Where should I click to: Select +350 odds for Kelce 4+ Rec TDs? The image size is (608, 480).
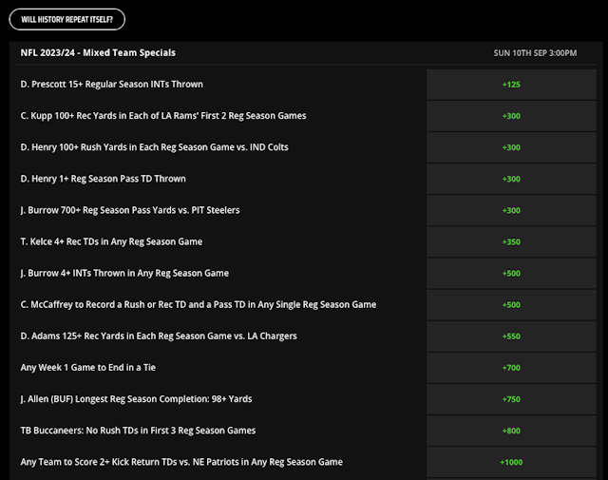coord(511,241)
